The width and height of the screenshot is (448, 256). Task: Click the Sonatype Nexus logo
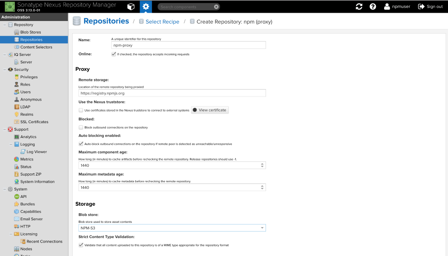tap(9, 7)
